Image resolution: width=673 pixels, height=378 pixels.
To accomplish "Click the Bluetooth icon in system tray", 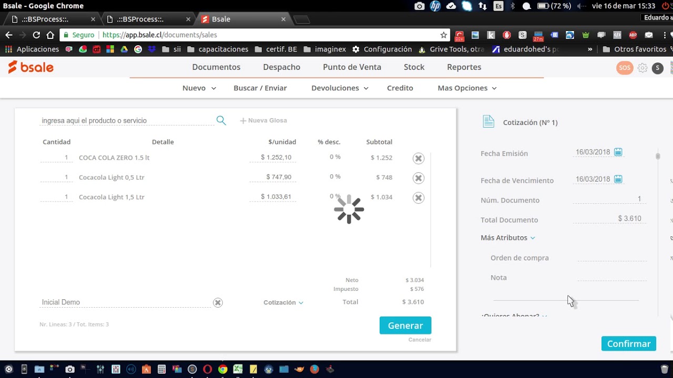I will coord(514,6).
